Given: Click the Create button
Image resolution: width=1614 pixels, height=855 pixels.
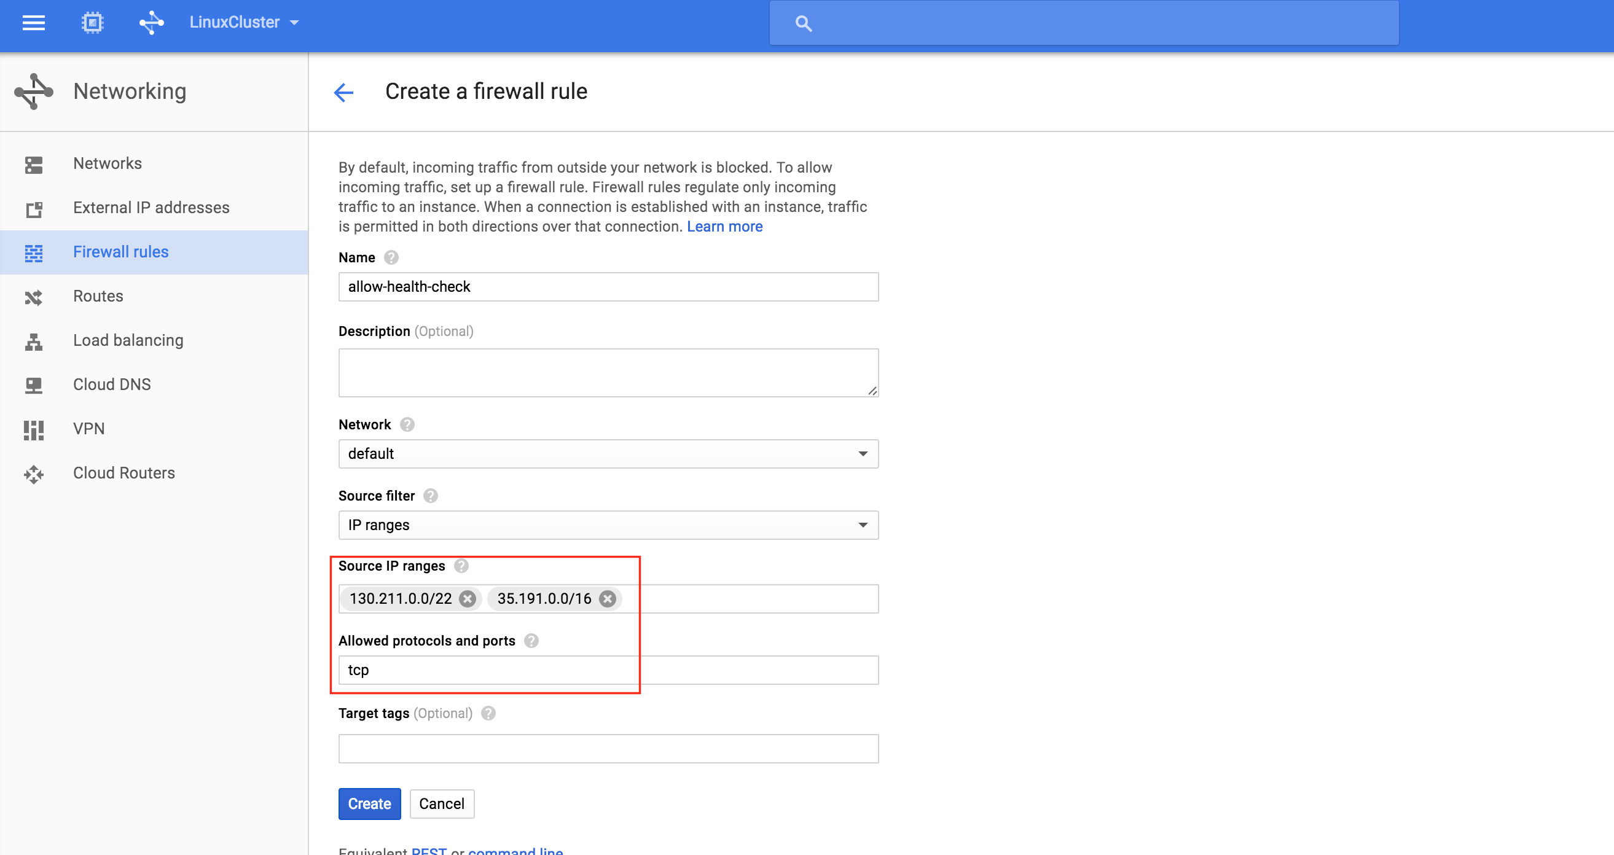Looking at the screenshot, I should pyautogui.click(x=369, y=803).
